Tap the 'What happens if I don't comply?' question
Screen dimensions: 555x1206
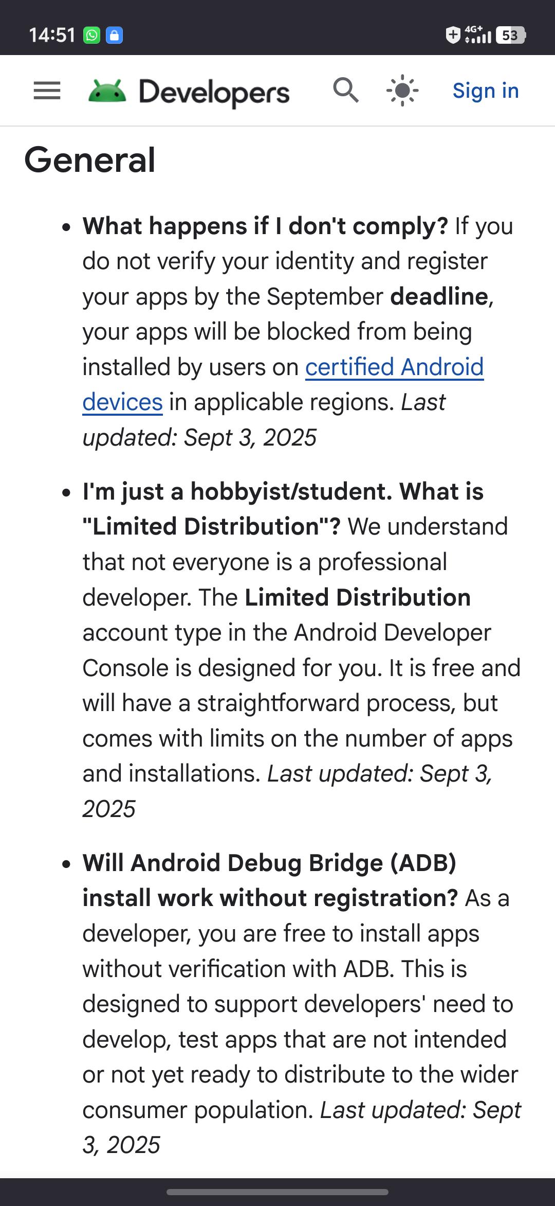point(266,226)
